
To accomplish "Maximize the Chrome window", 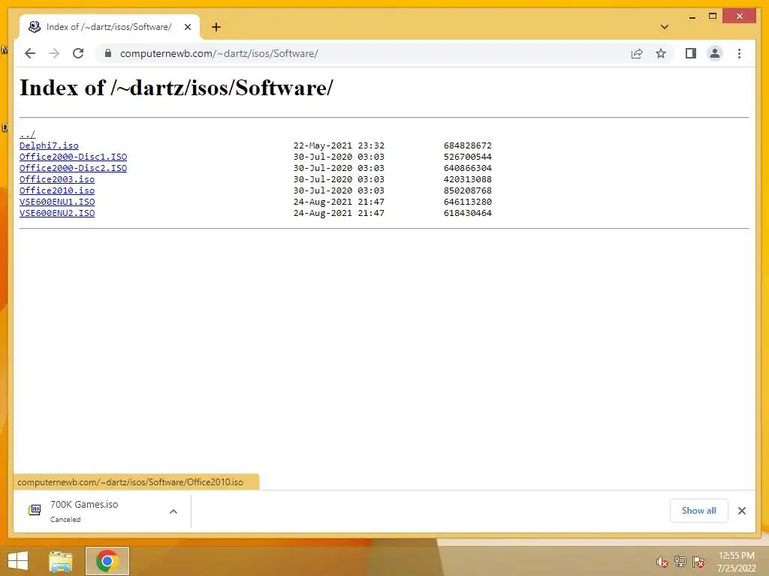I will click(713, 16).
